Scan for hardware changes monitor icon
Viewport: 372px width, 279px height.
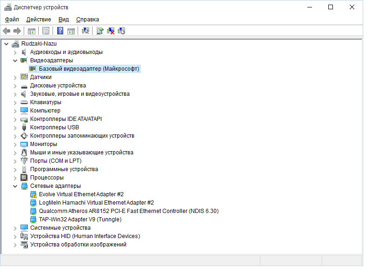pos(86,31)
